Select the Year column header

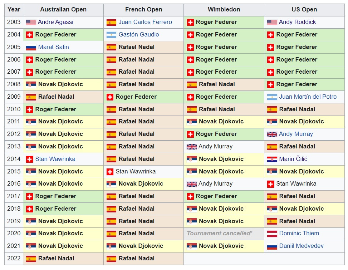[x=14, y=10]
